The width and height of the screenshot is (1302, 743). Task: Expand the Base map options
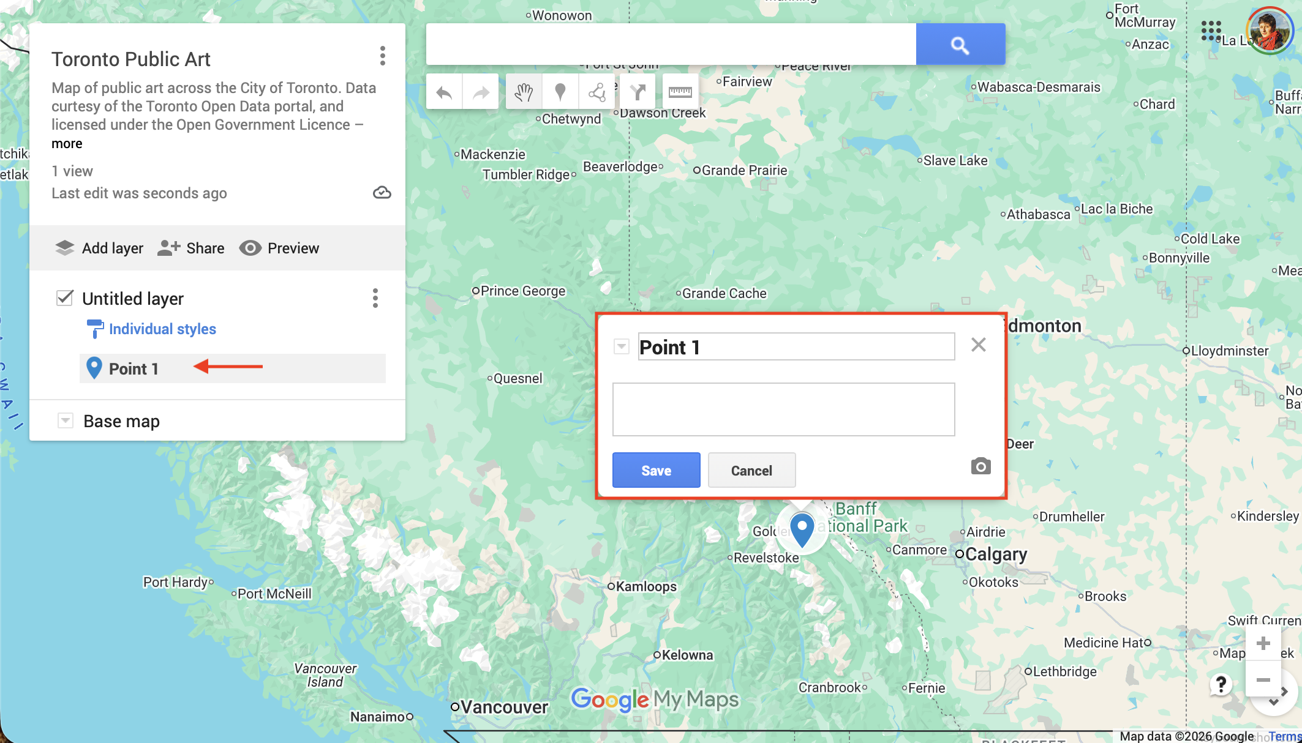click(66, 421)
